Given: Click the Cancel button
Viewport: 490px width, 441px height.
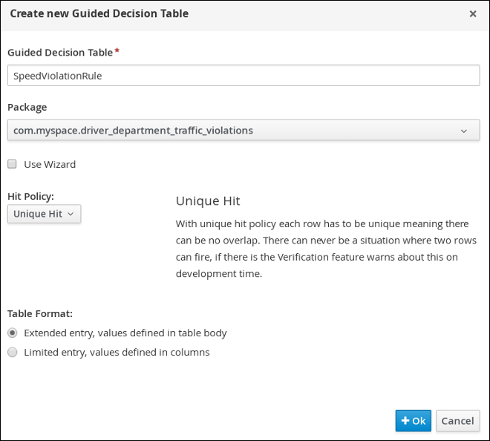Looking at the screenshot, I should [458, 421].
